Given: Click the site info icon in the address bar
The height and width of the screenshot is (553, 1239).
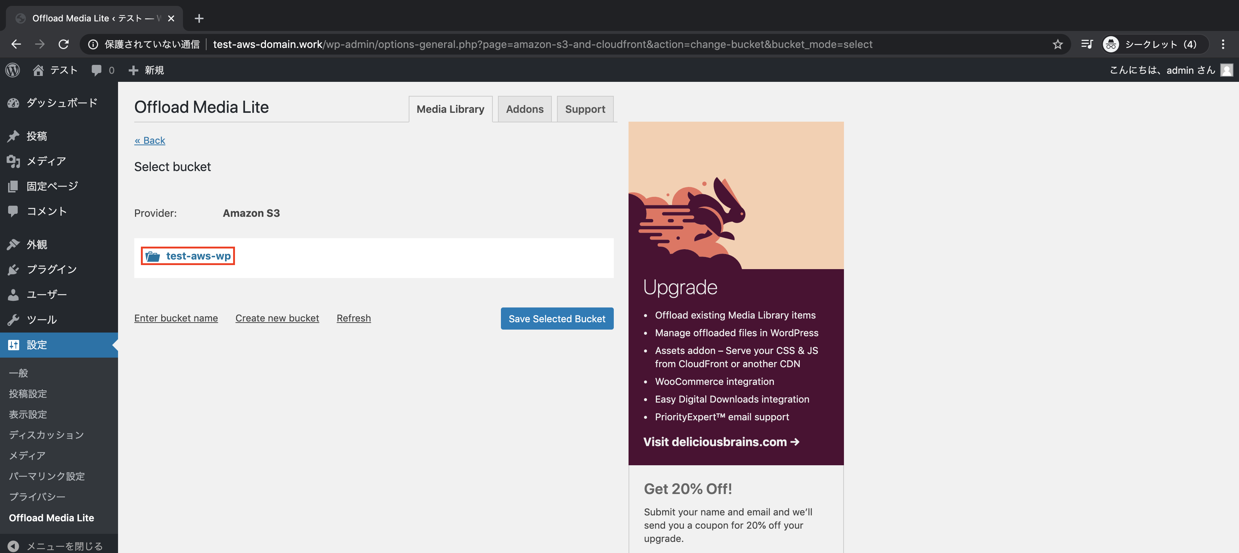Looking at the screenshot, I should [x=93, y=44].
